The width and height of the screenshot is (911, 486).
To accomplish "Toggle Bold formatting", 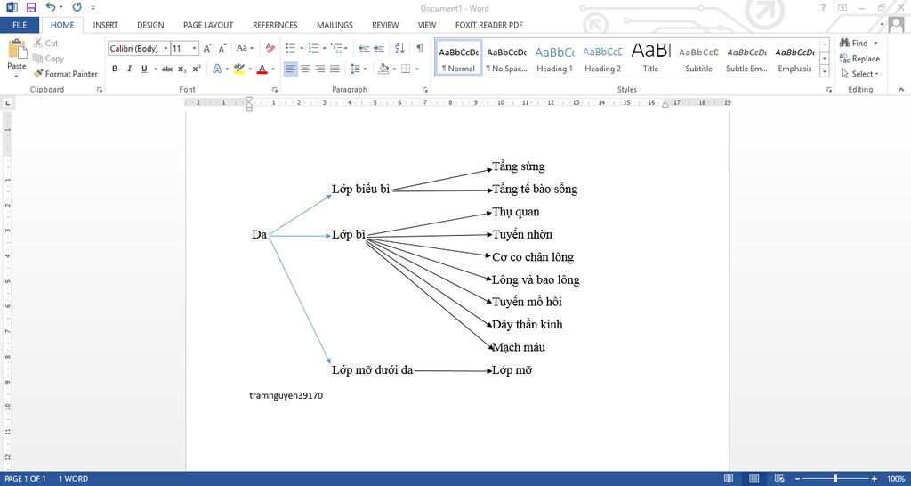I will (x=115, y=69).
